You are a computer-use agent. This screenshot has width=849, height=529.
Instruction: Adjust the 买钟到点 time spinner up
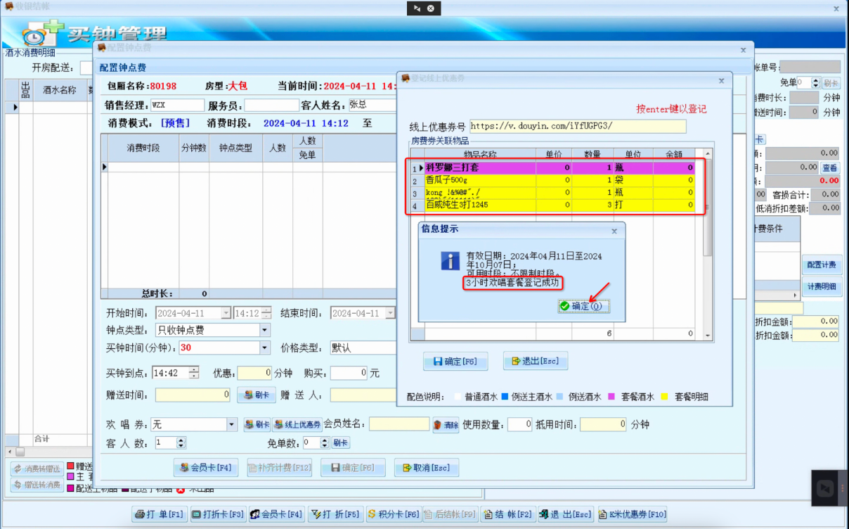point(194,369)
